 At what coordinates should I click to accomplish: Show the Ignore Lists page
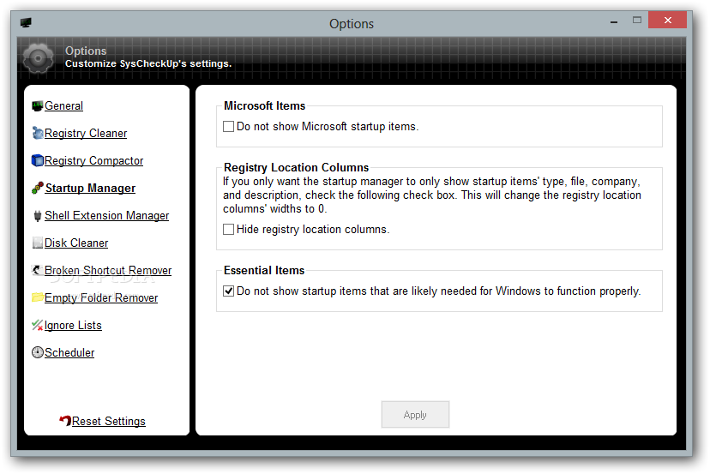(x=73, y=325)
